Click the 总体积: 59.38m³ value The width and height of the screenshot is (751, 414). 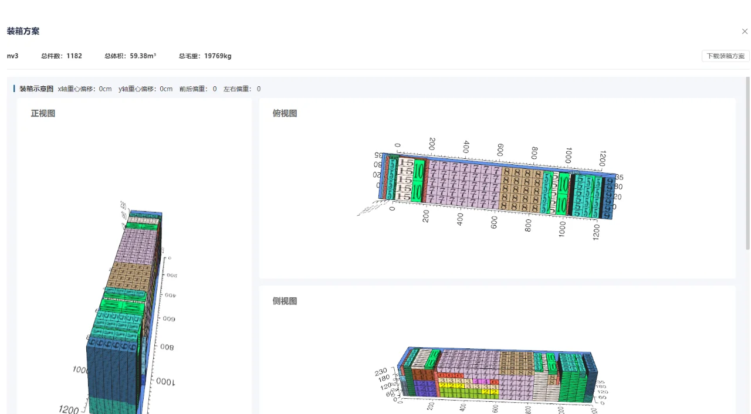point(130,56)
